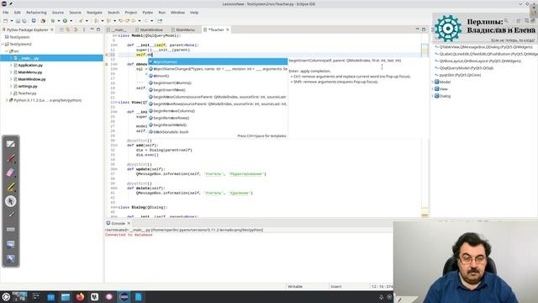Open the Run menu

(x=162, y=13)
